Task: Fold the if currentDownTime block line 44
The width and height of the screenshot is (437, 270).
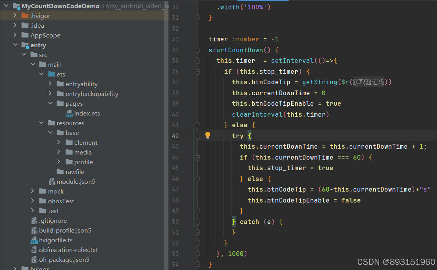Action: (198, 157)
